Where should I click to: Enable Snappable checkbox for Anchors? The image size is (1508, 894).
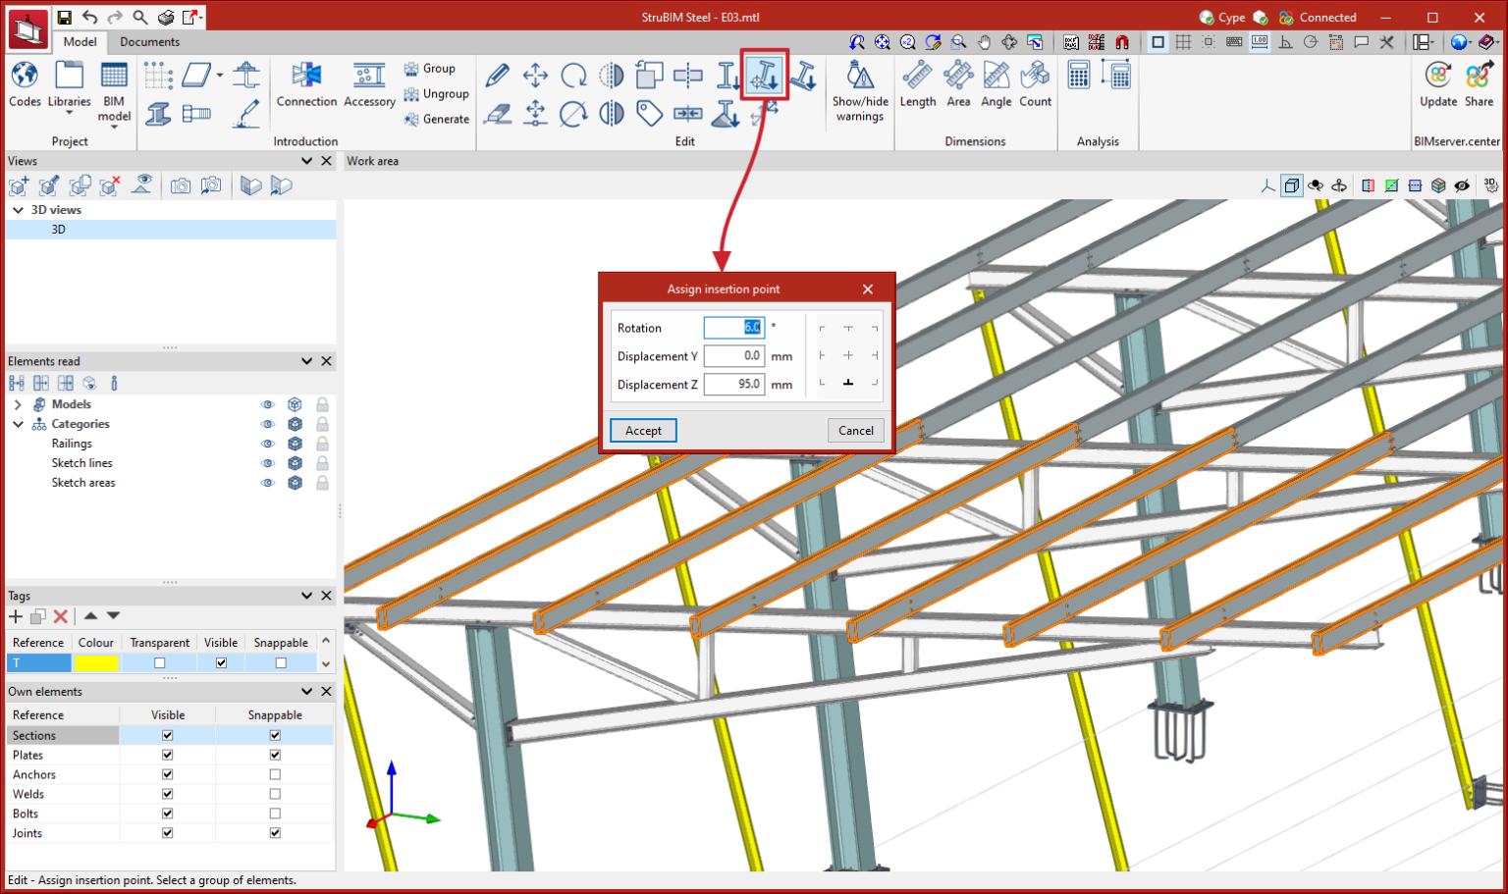click(x=275, y=774)
